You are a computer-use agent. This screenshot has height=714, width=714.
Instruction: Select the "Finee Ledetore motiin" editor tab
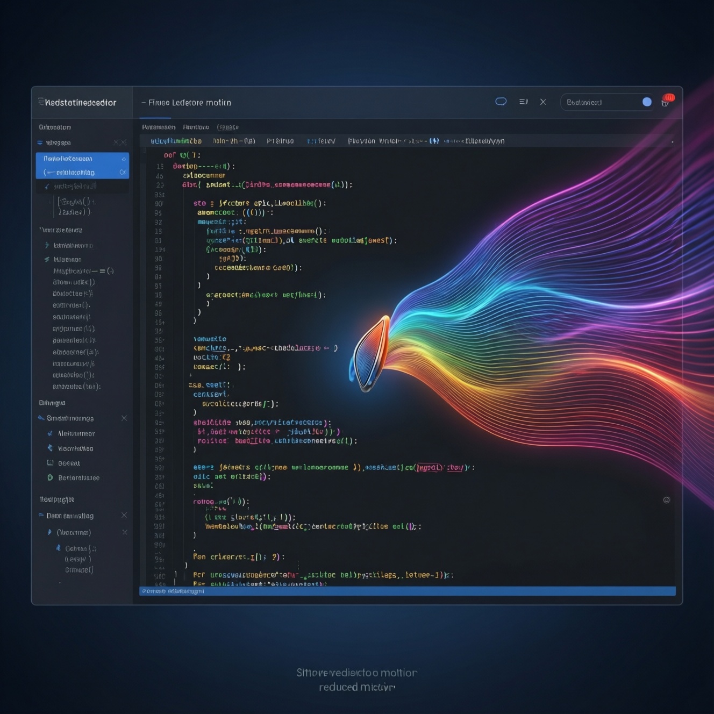(x=186, y=103)
